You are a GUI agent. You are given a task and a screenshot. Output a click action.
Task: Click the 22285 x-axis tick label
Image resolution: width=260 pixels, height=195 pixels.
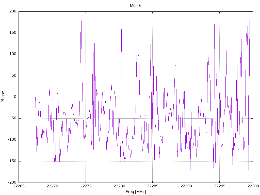click(x=153, y=186)
